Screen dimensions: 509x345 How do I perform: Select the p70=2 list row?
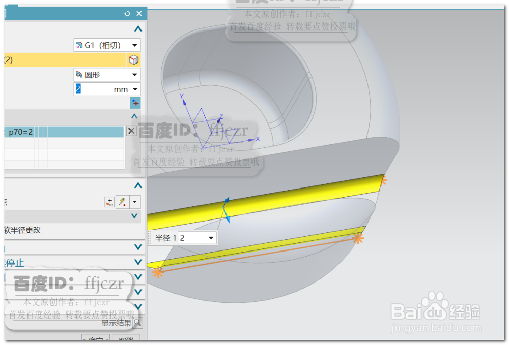coord(64,132)
